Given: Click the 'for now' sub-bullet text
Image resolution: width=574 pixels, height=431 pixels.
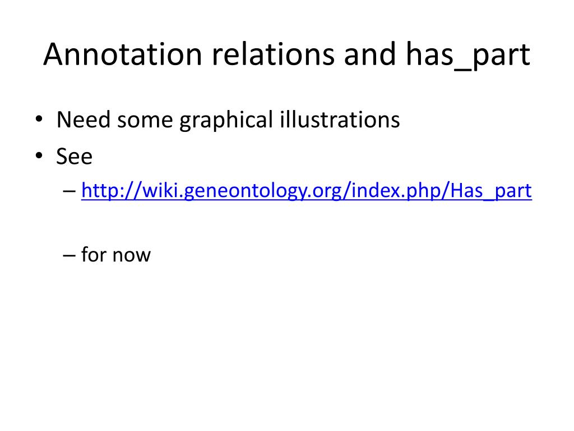Looking at the screenshot, I should (x=115, y=255).
